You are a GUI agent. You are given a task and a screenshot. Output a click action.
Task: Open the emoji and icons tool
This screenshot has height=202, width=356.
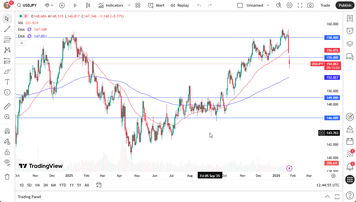tap(7, 92)
